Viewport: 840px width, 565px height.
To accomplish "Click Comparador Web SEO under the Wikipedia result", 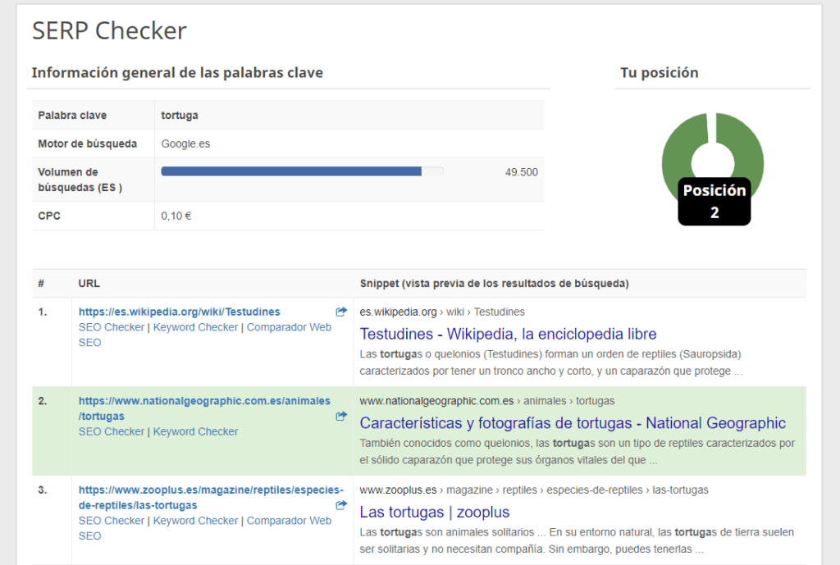I will (289, 326).
